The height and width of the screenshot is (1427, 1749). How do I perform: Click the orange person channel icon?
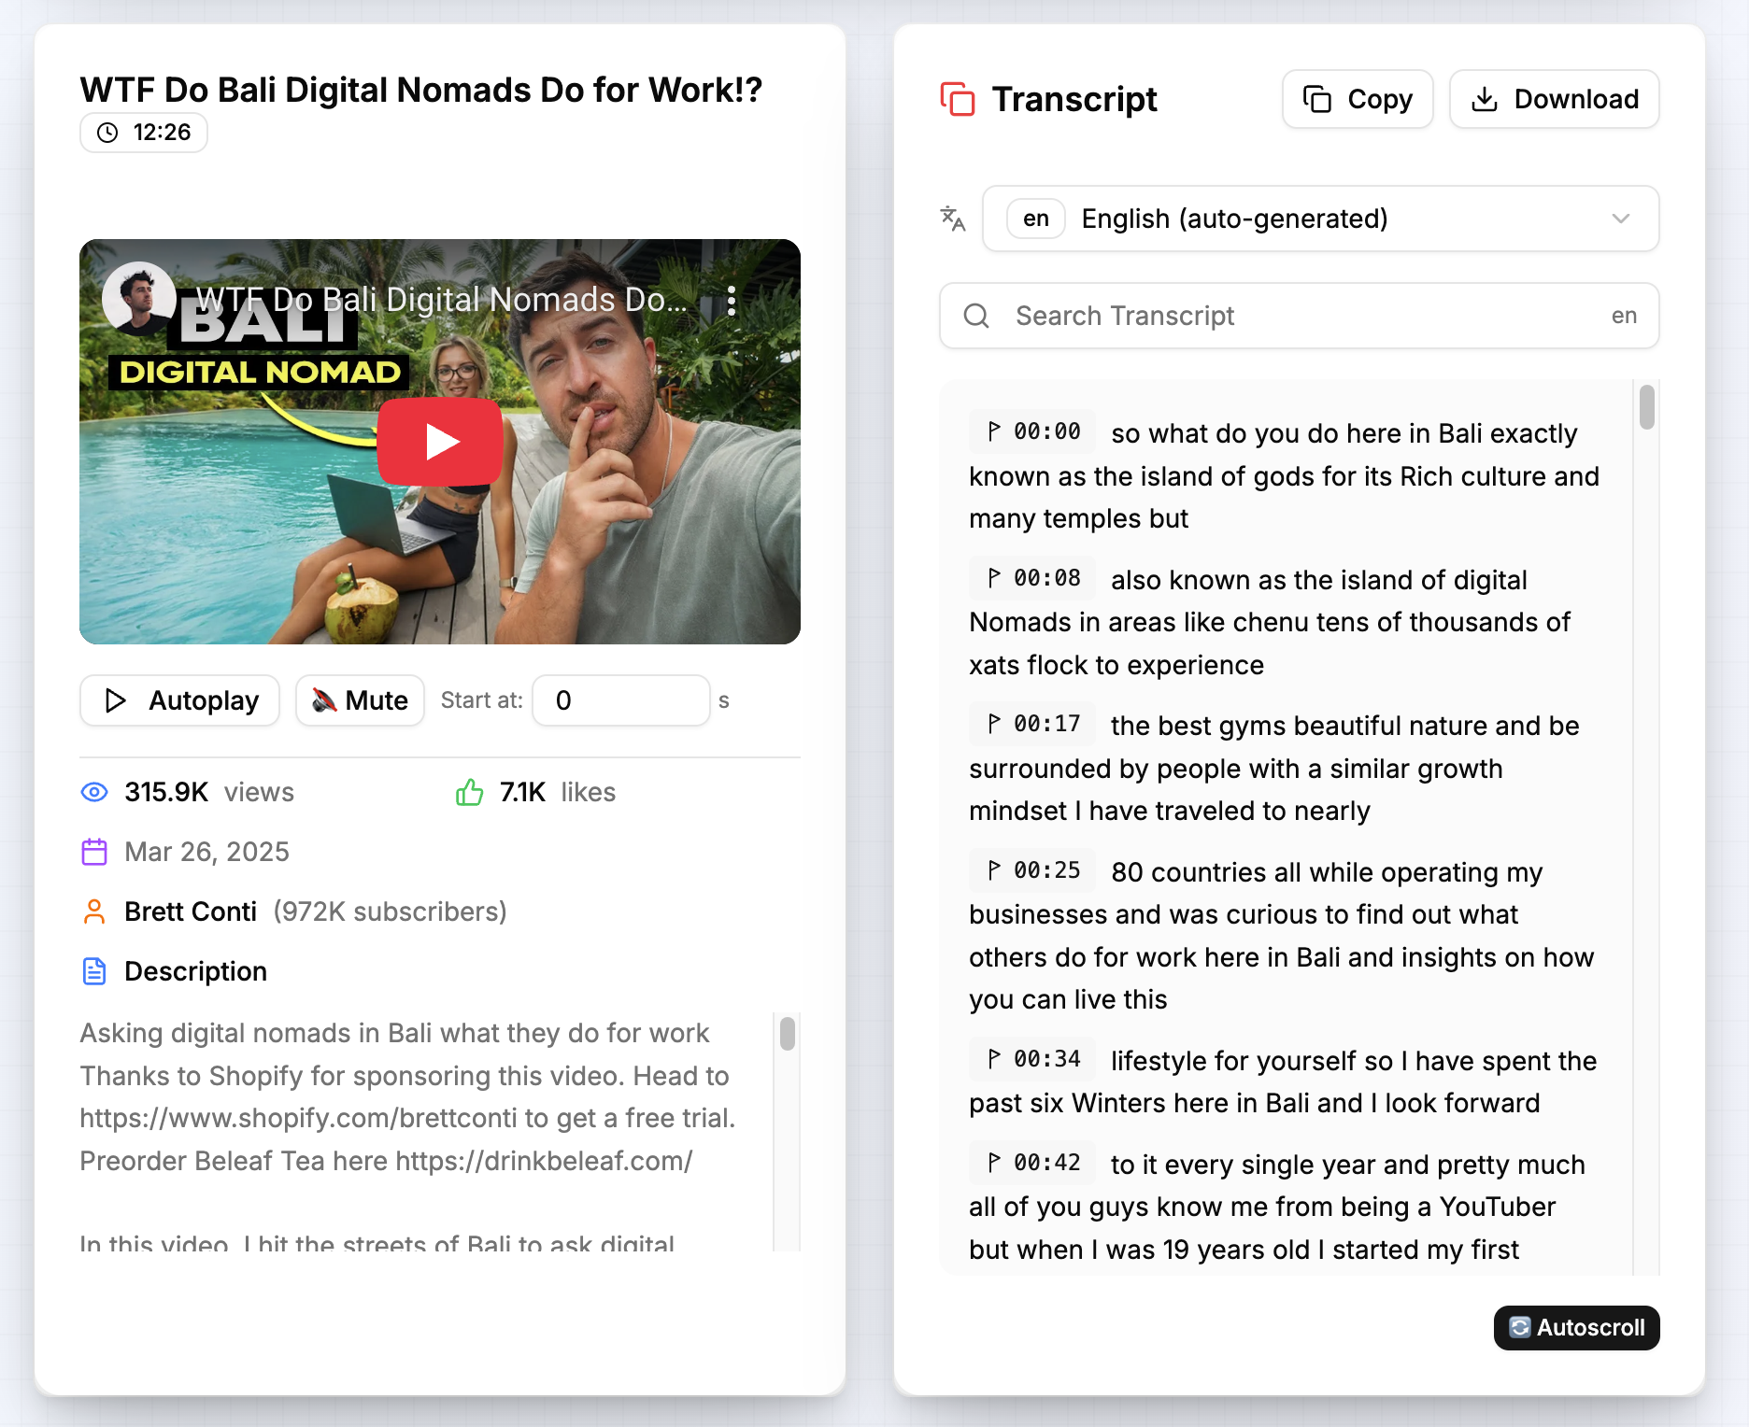point(94,912)
